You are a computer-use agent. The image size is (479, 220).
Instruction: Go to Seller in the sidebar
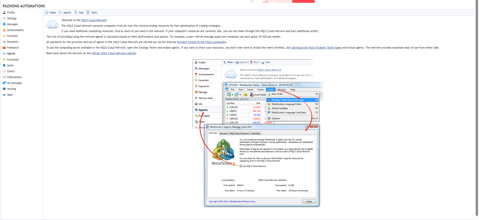click(10, 65)
